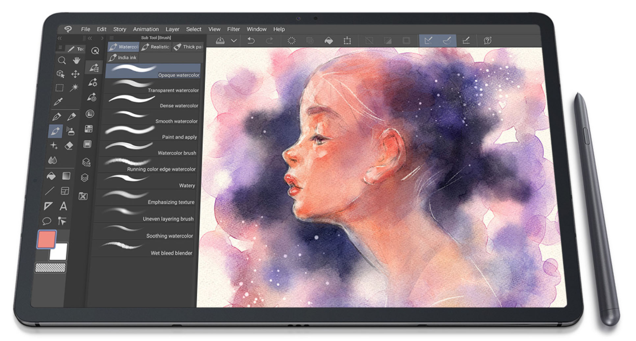The height and width of the screenshot is (341, 636).
Task: Pick the Eyedropper tool
Action: pyautogui.click(x=58, y=102)
